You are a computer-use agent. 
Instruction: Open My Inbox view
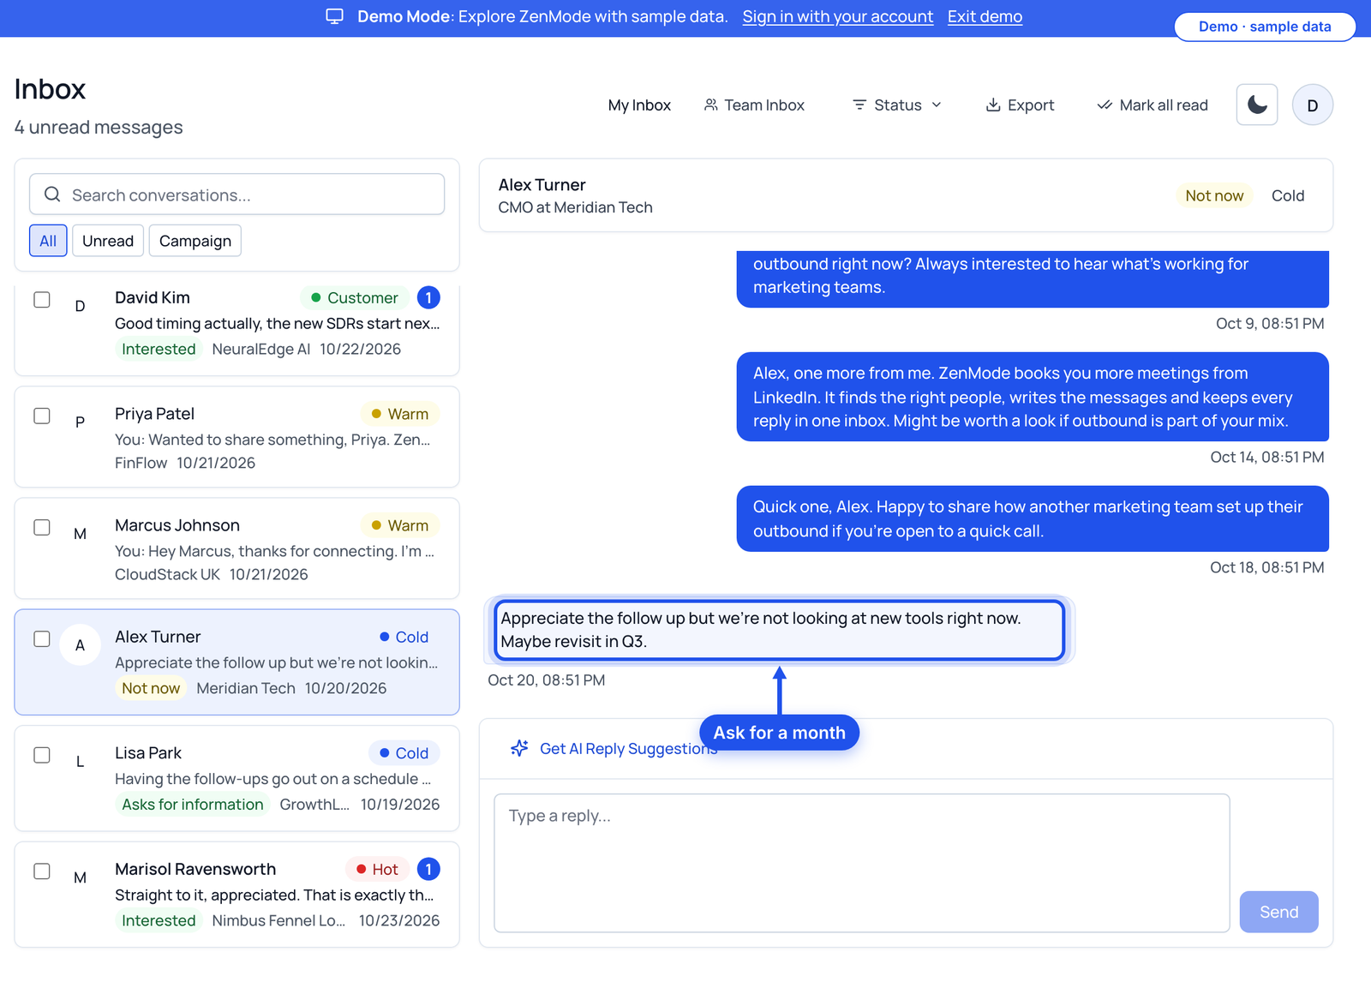point(639,105)
